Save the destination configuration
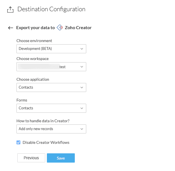 click(x=61, y=158)
